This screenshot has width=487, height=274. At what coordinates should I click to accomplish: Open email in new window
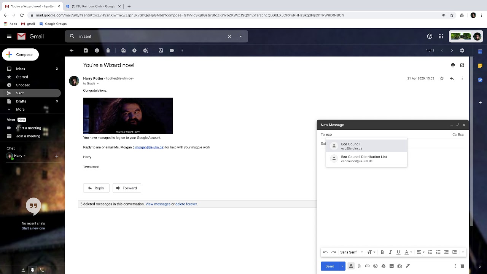coord(462,65)
